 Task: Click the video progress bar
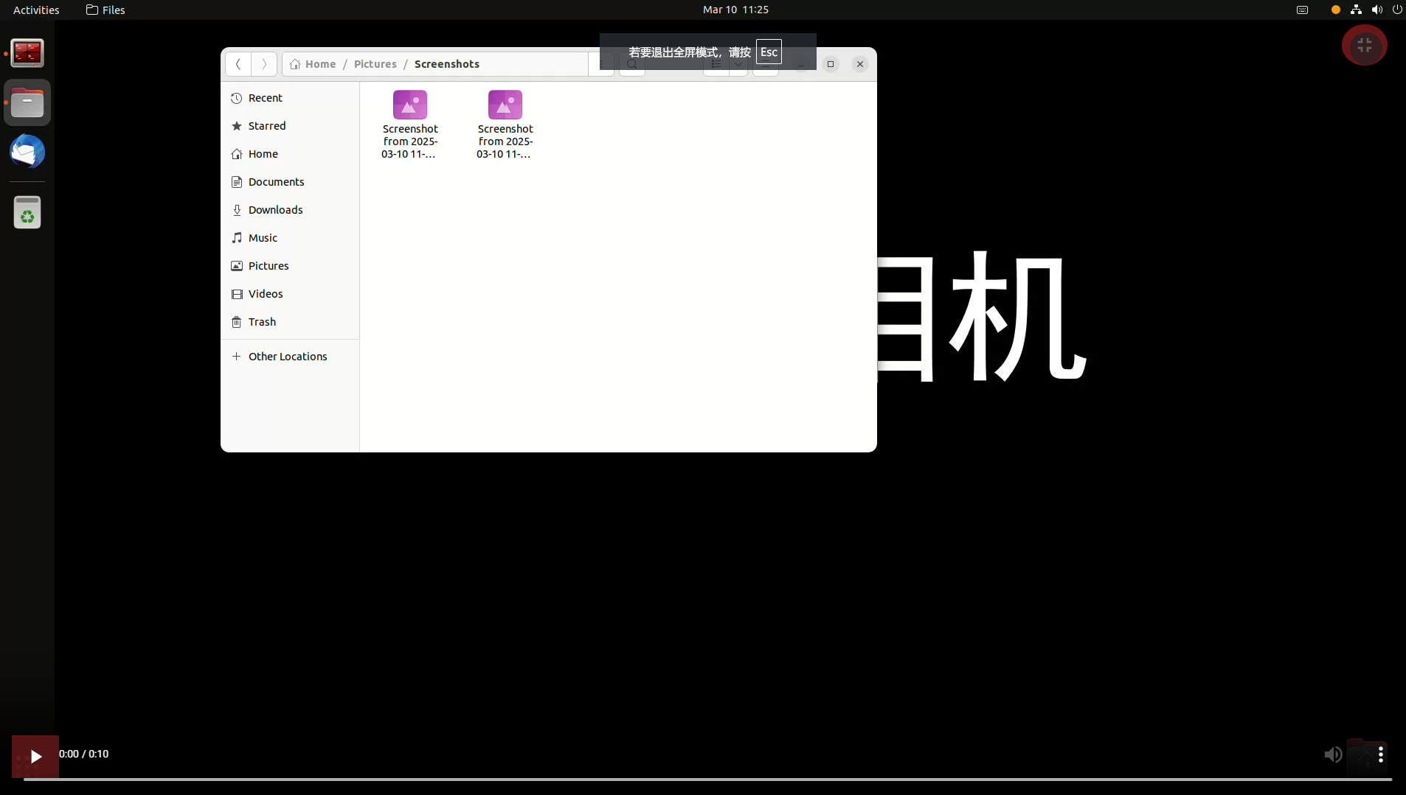click(x=701, y=779)
